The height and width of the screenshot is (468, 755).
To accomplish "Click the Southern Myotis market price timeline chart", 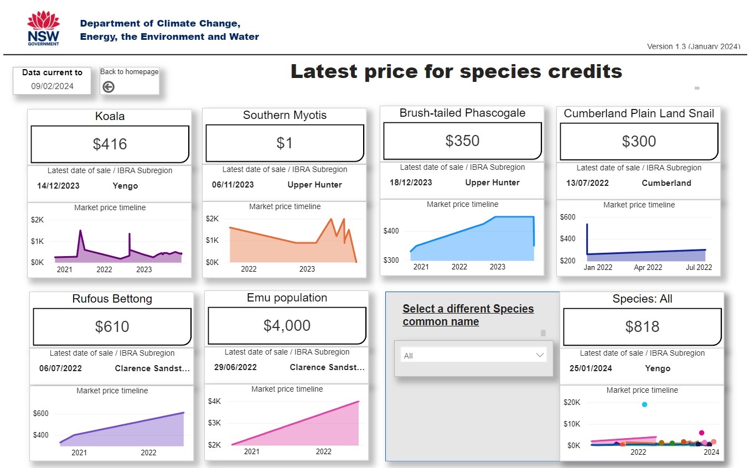I will coord(285,241).
